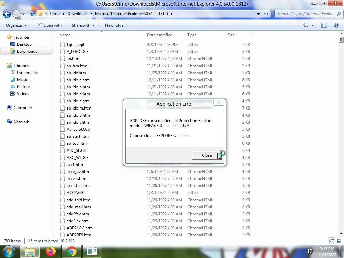
Task: Switch to large icons view in status bar
Action: [x=339, y=241]
